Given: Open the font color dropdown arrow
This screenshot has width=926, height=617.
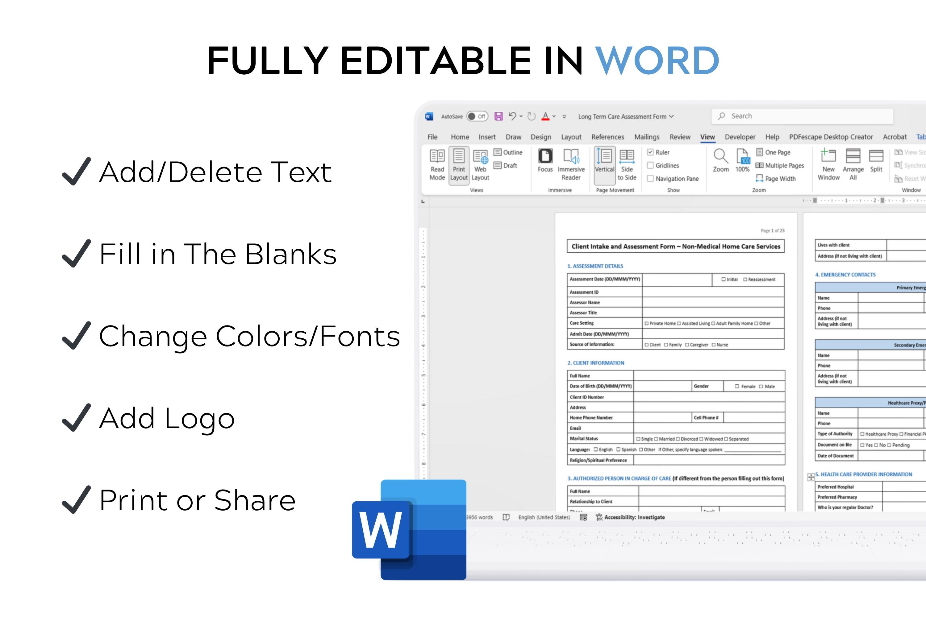Looking at the screenshot, I should (x=554, y=116).
